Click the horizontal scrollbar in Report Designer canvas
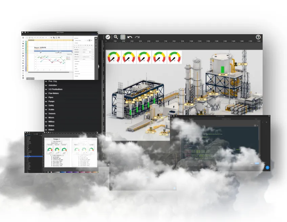Viewport: 287px width, 222px height. click(48, 72)
